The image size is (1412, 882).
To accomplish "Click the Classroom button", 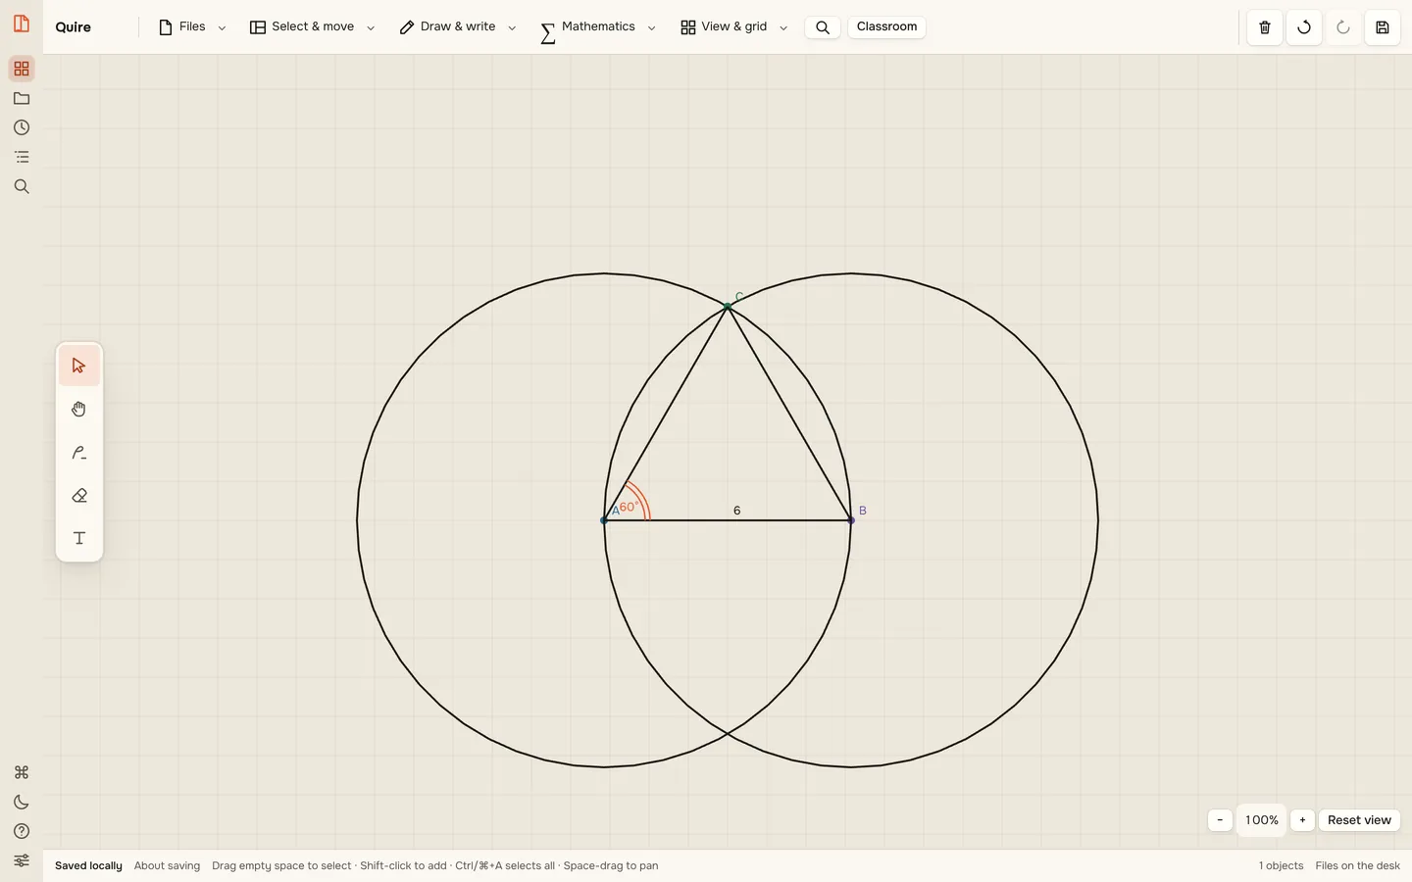I will click(x=886, y=26).
